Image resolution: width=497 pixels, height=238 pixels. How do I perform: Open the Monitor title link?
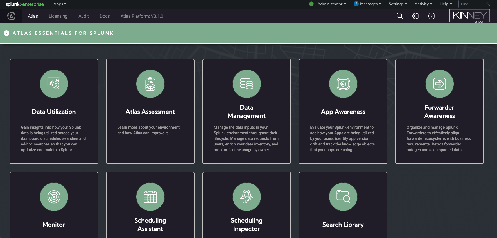[54, 225]
